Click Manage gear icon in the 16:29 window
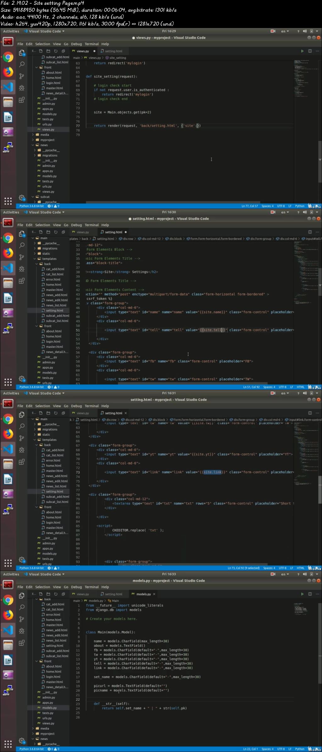The height and width of the screenshot is (752, 322). pyautogui.click(x=22, y=198)
